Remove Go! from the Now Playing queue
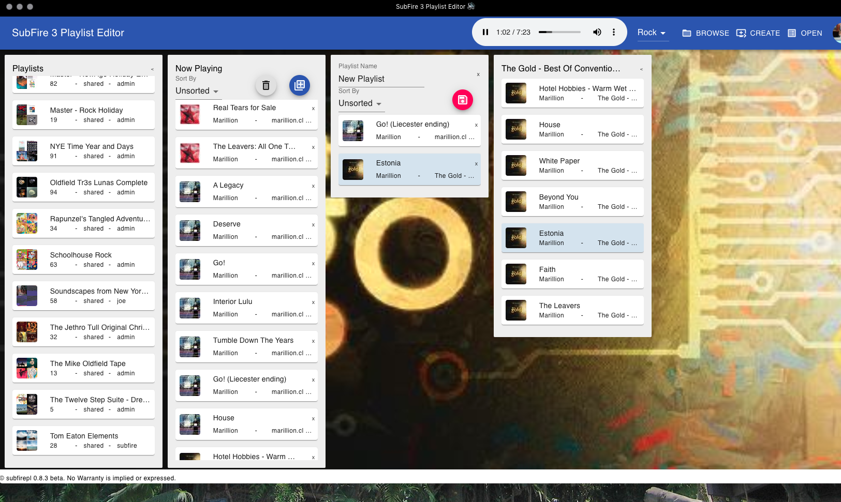This screenshot has width=841, height=502. pyautogui.click(x=313, y=264)
